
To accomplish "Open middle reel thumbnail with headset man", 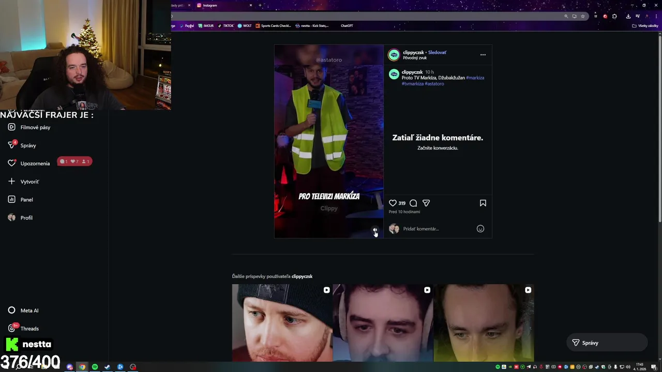I will tap(383, 322).
